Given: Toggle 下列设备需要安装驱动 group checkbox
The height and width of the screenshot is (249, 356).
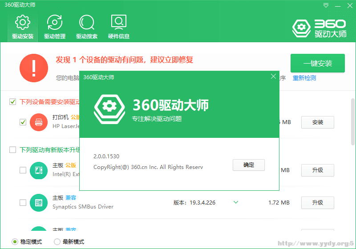Looking at the screenshot, I should click(x=13, y=101).
